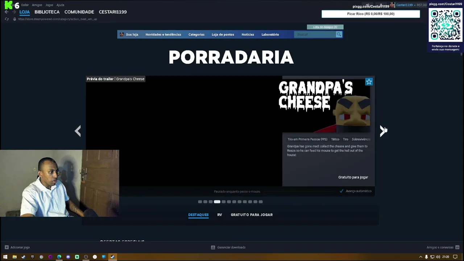Open friends chat icon beside Amigos e conversas
Image resolution: width=464 pixels, height=261 pixels.
pos(457,247)
